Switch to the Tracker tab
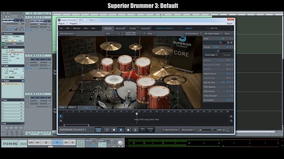The width and height of the screenshot is (284, 159). point(145,28)
